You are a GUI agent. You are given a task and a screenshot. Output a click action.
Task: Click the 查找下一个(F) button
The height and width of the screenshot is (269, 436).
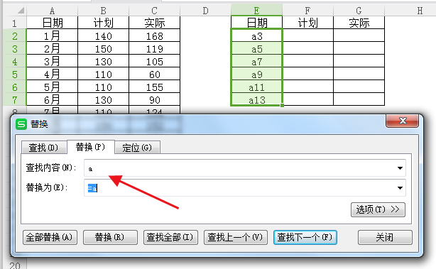tap(305, 237)
